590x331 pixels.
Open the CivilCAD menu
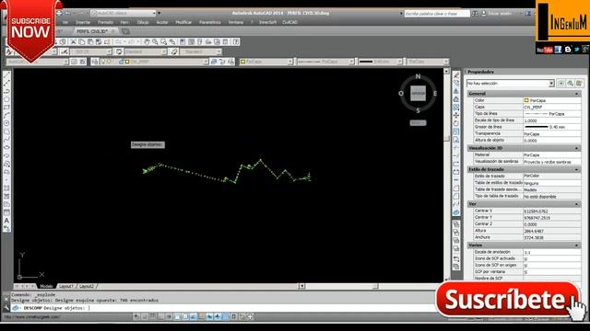[289, 22]
